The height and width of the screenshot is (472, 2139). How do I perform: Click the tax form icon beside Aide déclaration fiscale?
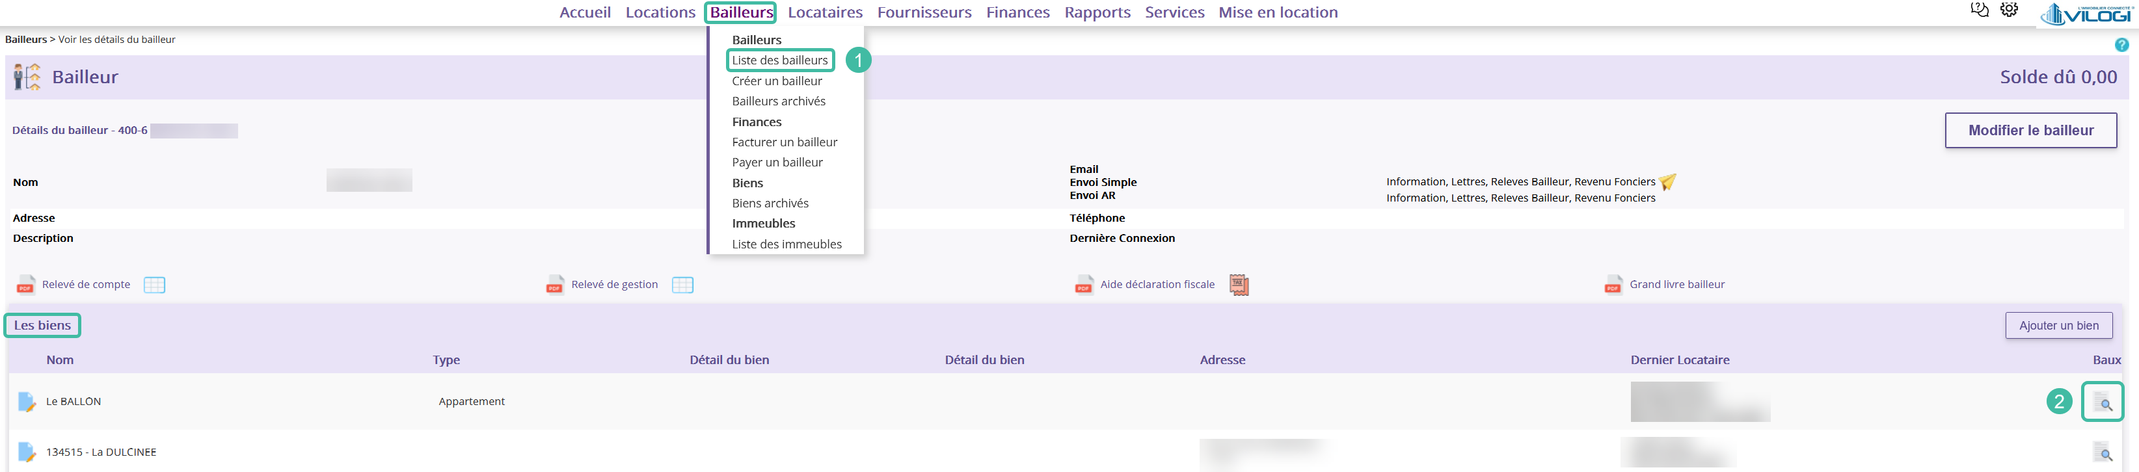click(1239, 285)
